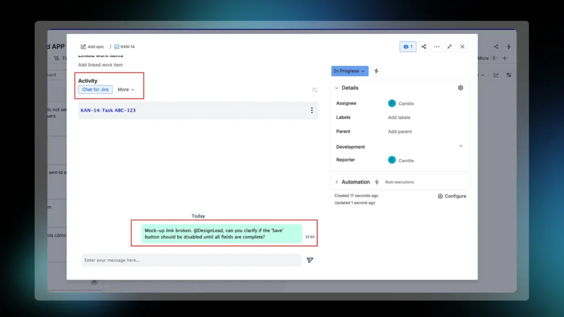The width and height of the screenshot is (564, 317).
Task: Click the Mock-up link broken chat message
Action: point(222,234)
